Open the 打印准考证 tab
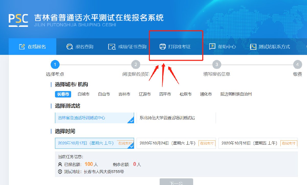307x185 pixels. (175, 47)
